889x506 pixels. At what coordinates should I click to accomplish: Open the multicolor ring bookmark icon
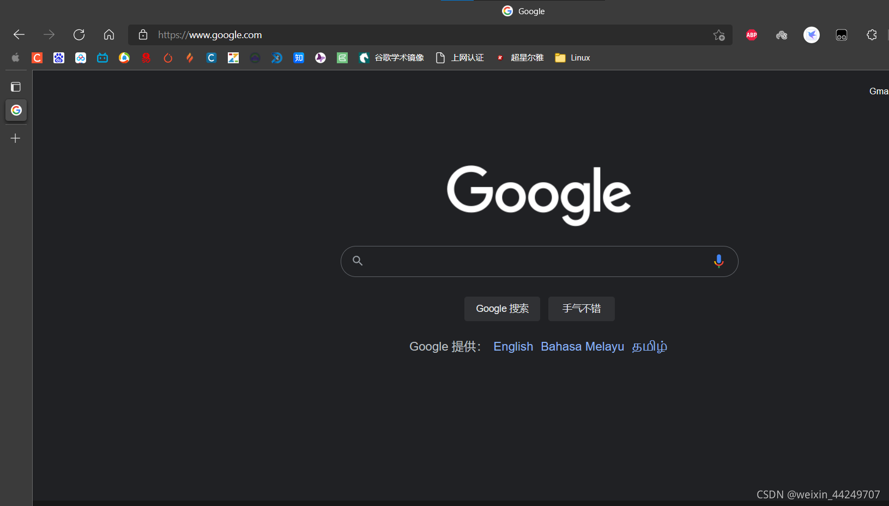click(124, 58)
